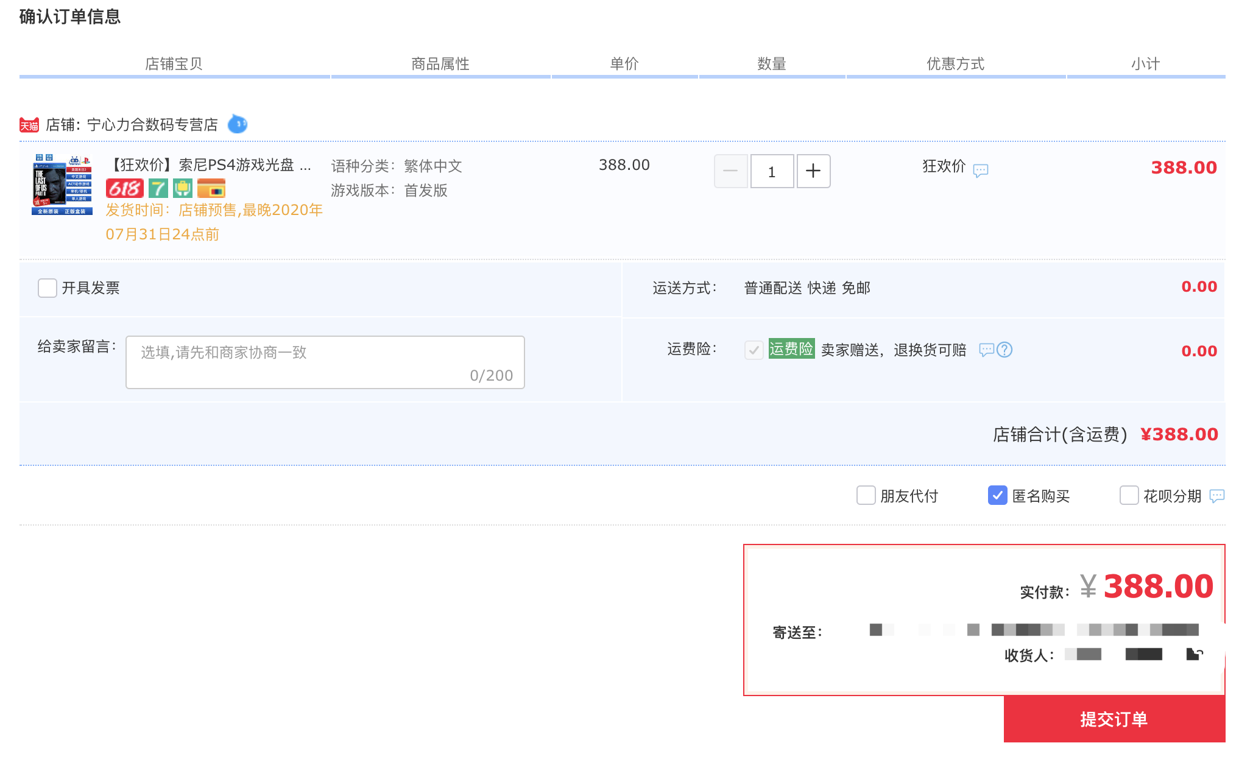The width and height of the screenshot is (1239, 782).
Task: Toggle the 运费险 checkbox
Action: (x=754, y=350)
